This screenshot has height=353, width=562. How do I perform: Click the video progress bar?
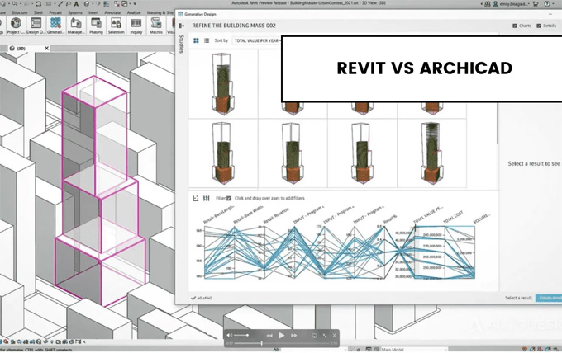pyautogui.click(x=282, y=343)
